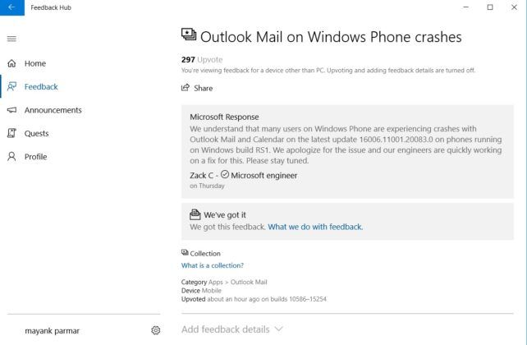Click the Profile person icon
Image resolution: width=527 pixels, height=345 pixels.
click(11, 156)
